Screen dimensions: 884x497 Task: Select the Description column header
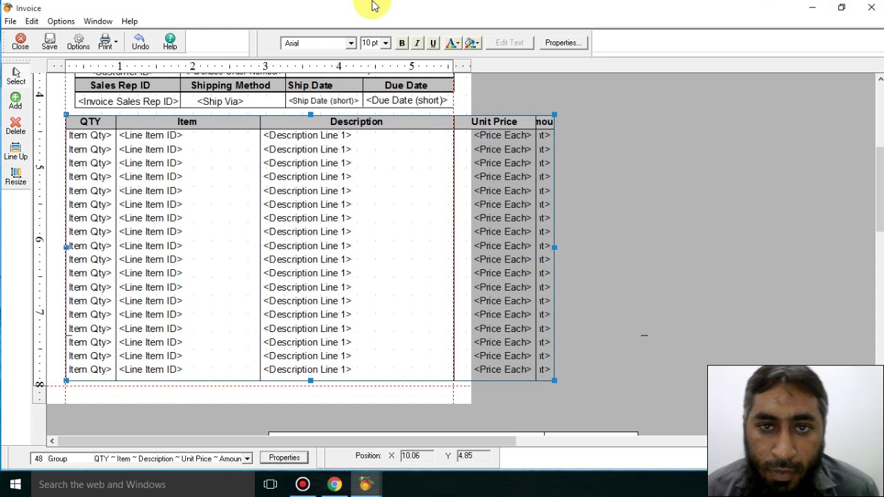[356, 121]
